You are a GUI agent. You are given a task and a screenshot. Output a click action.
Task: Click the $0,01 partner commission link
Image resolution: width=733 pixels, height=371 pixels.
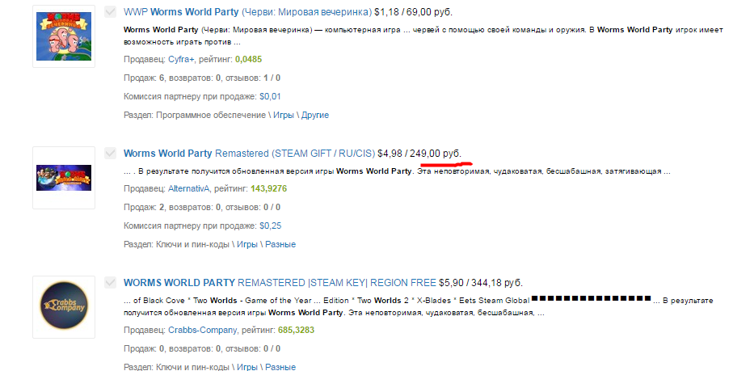tap(270, 97)
